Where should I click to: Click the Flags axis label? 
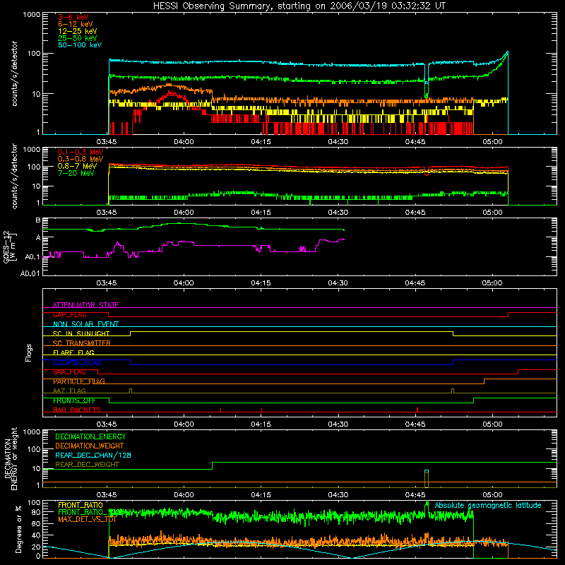(28, 352)
